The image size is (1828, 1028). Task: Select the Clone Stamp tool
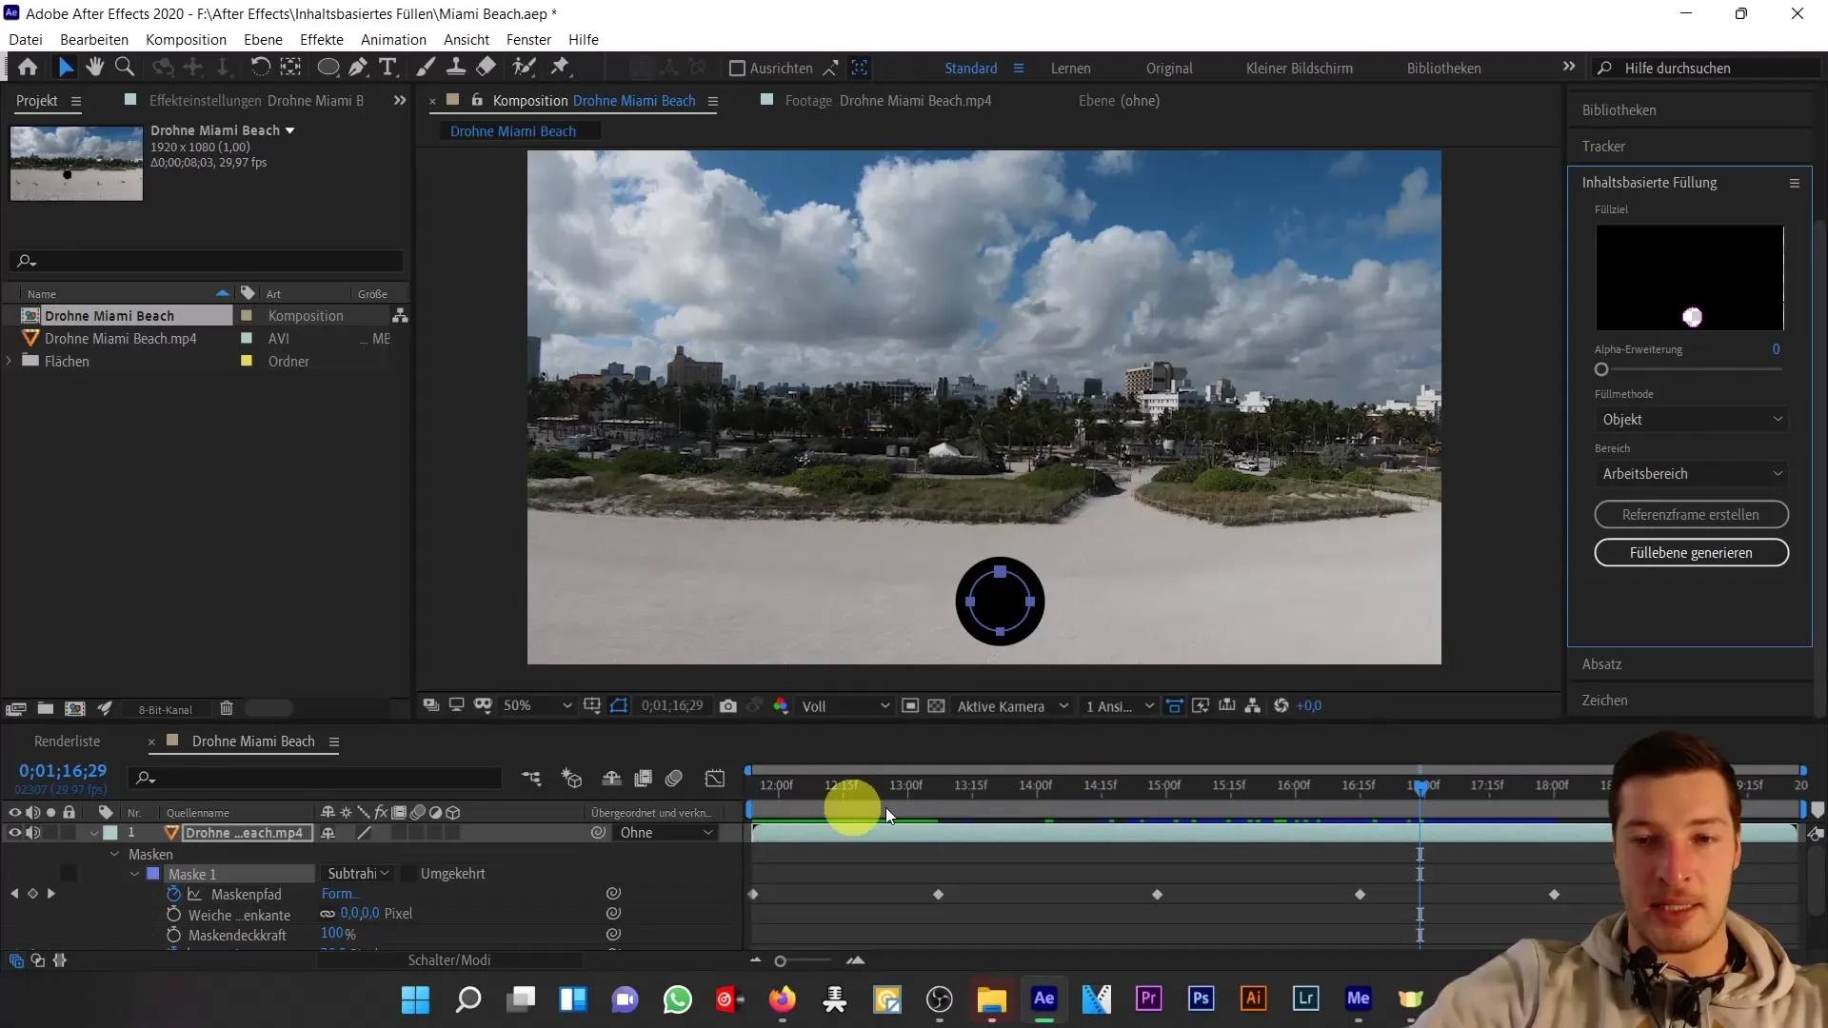[x=456, y=68]
